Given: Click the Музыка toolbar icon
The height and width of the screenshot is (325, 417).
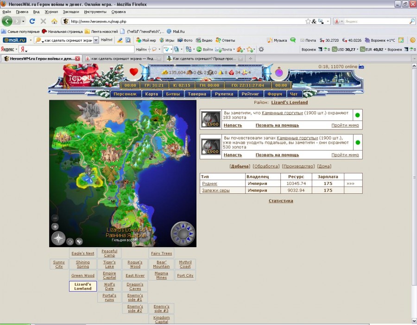Looking at the screenshot, I should [x=270, y=40].
